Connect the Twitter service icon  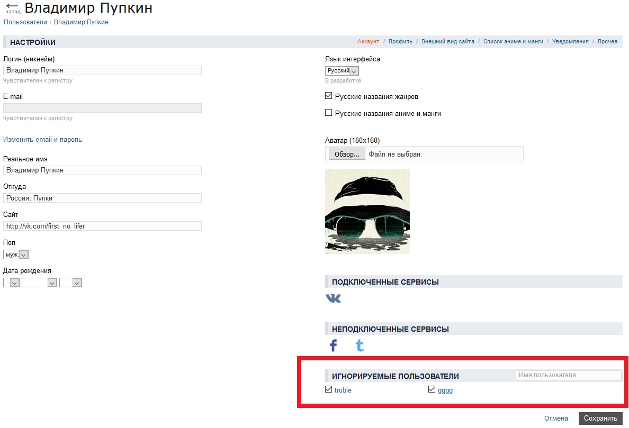click(360, 346)
